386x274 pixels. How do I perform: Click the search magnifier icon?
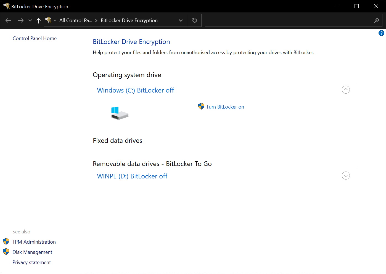tap(376, 20)
